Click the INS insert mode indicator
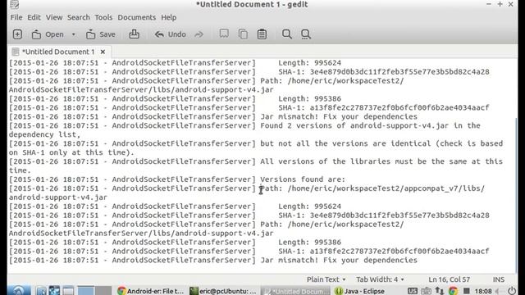Image resolution: width=525 pixels, height=295 pixels. [499, 279]
